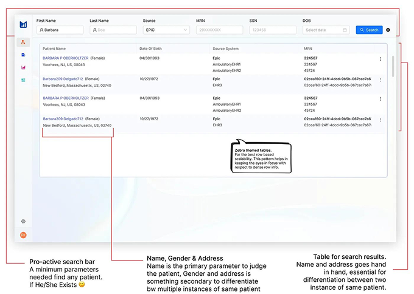Open the DOB Select date picker

(x=326, y=30)
